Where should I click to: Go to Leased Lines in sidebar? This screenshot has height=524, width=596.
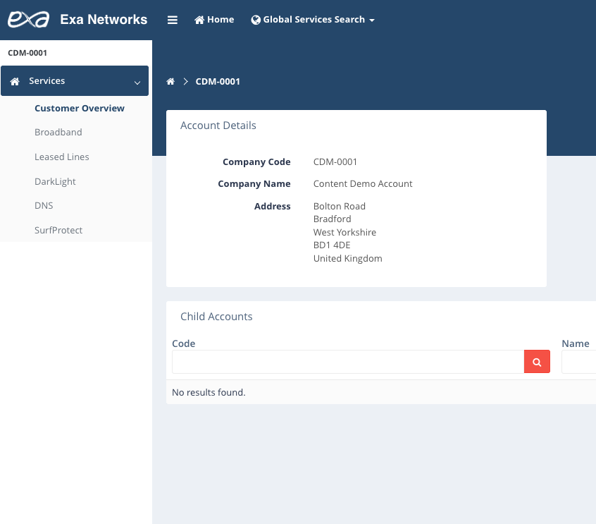62,157
